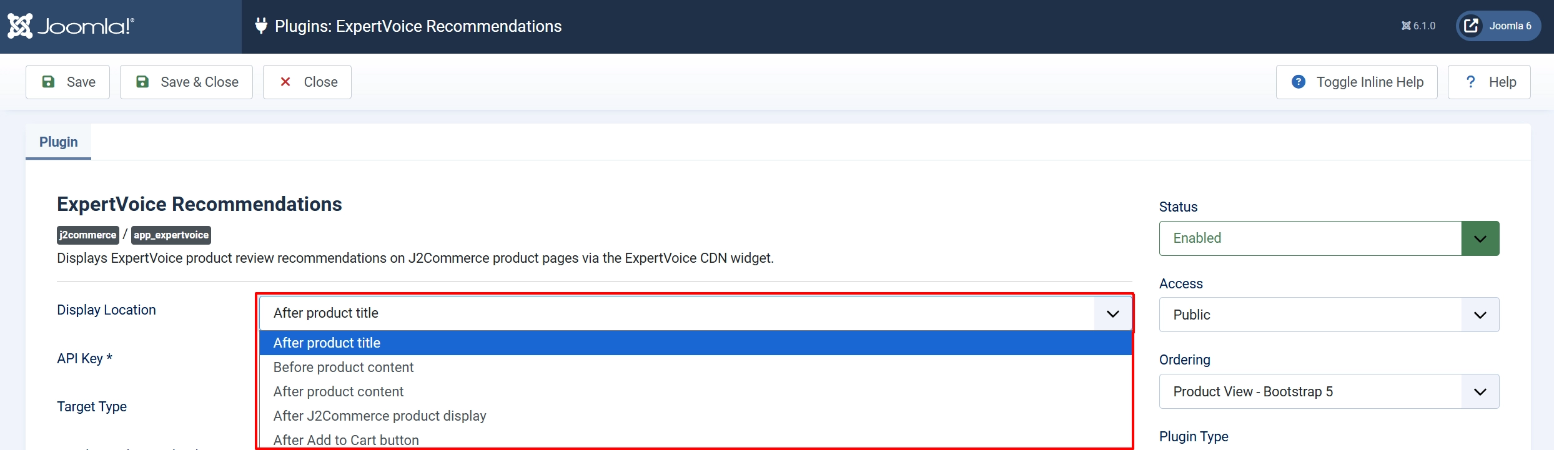This screenshot has height=450, width=1554.
Task: Open the Access Public dropdown
Action: click(1329, 315)
